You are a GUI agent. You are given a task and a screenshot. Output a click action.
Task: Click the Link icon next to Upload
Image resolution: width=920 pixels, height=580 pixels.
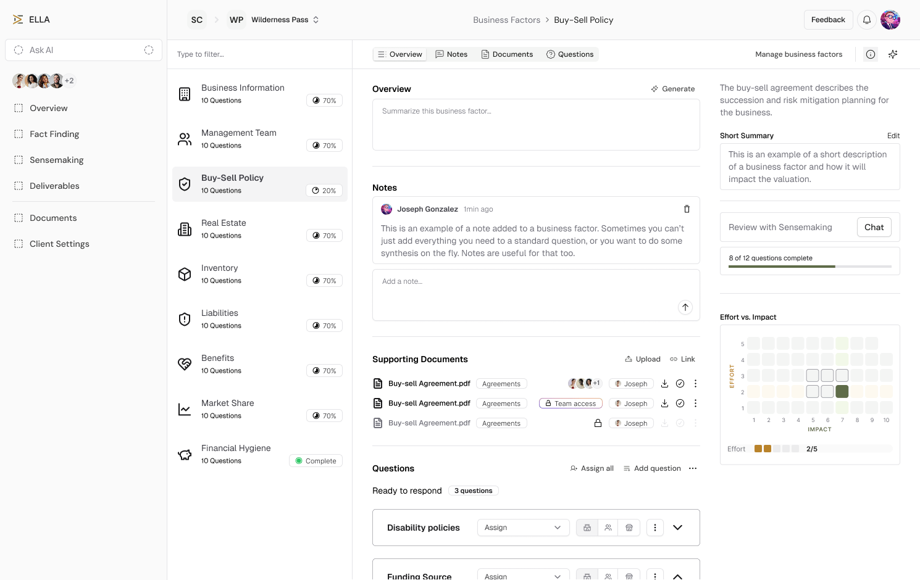674,358
